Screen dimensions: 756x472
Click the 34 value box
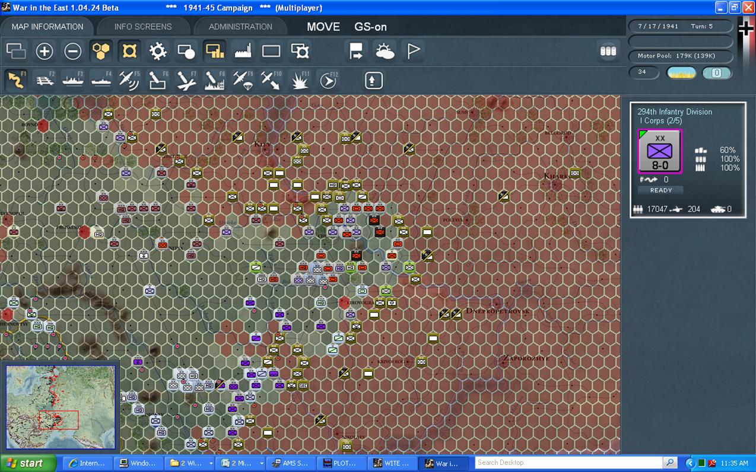click(644, 72)
